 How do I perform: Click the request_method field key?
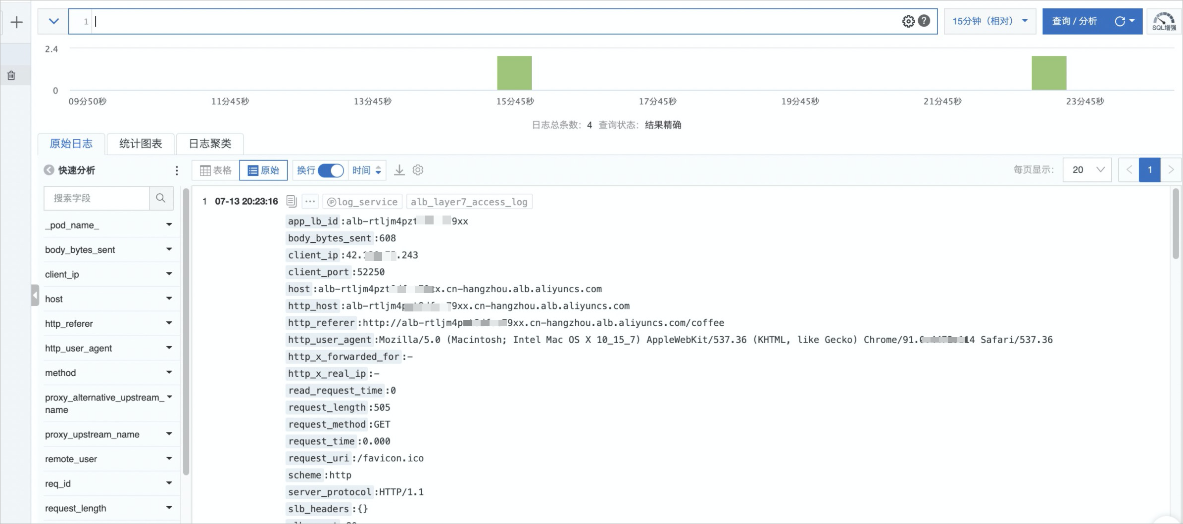coord(327,424)
